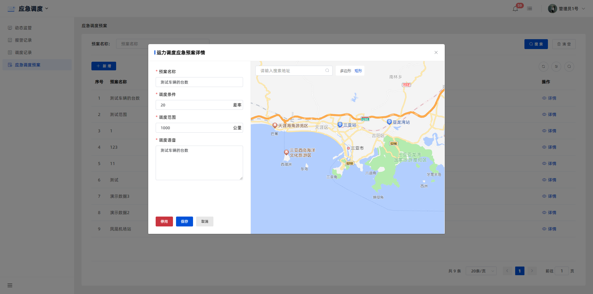
Task: Open 动态监管 in the sidebar
Action: pyautogui.click(x=23, y=28)
